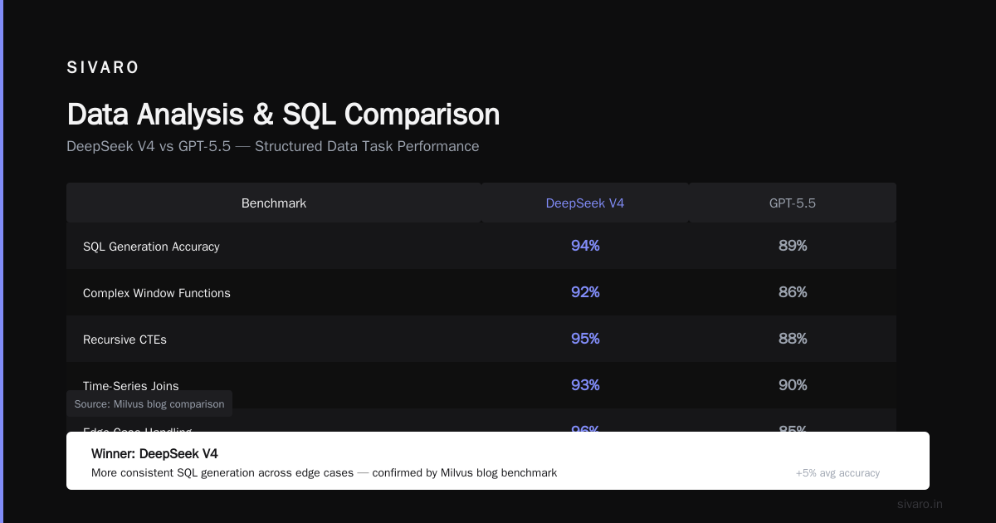Click the +5% avg accuracy label
The image size is (996, 523).
(x=837, y=473)
